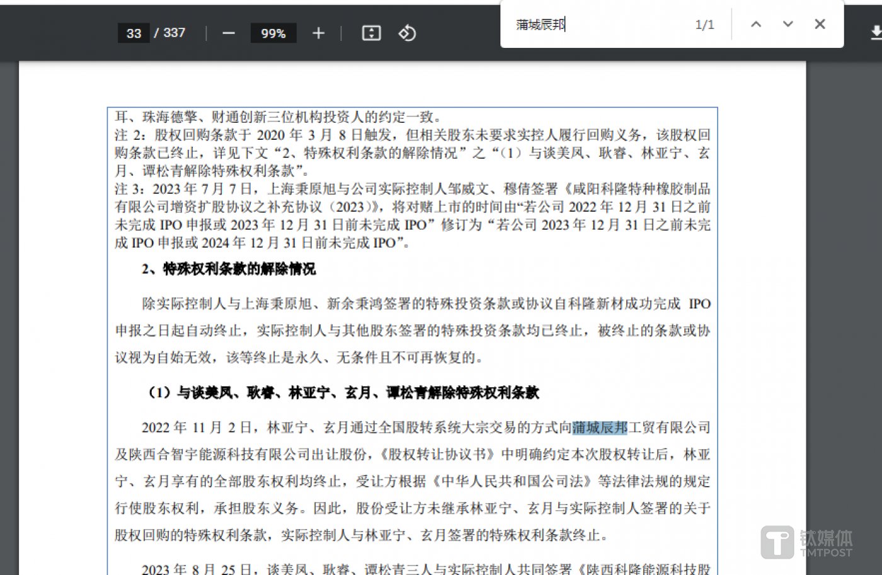Click the heading 2、特殊权利条款的解除情况
882x575 pixels.
tap(229, 269)
